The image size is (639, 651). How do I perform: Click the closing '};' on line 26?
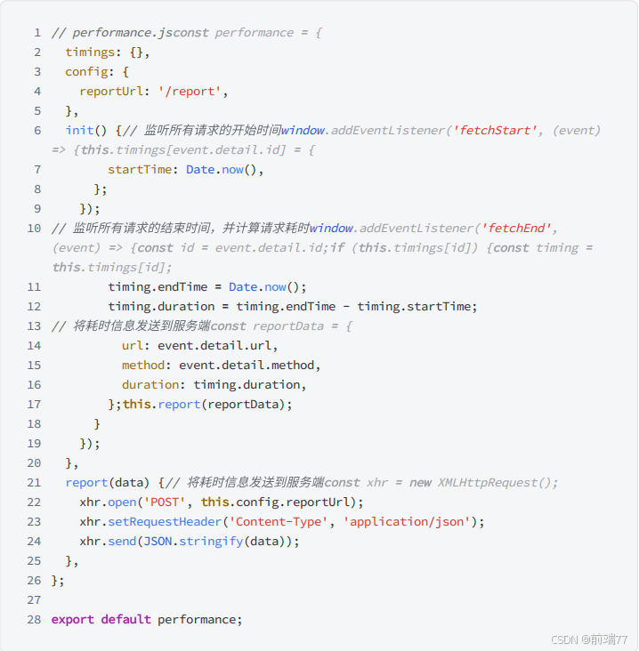click(x=58, y=580)
